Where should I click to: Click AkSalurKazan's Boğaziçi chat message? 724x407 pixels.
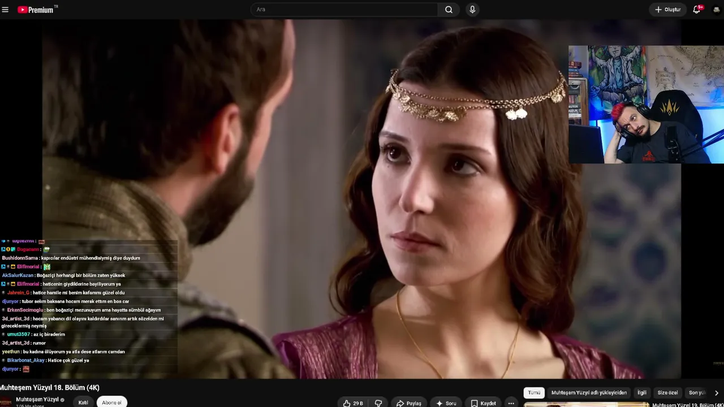(64, 275)
